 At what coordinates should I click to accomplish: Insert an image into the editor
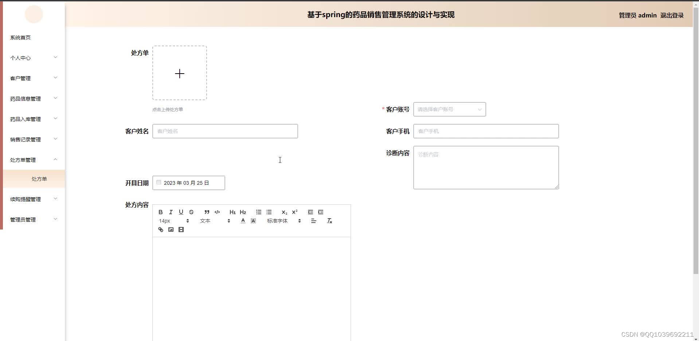[171, 230]
